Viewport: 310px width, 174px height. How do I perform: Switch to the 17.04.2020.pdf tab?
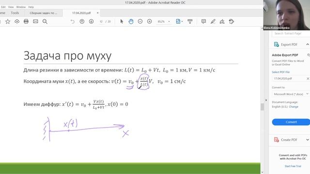[x=81, y=13]
